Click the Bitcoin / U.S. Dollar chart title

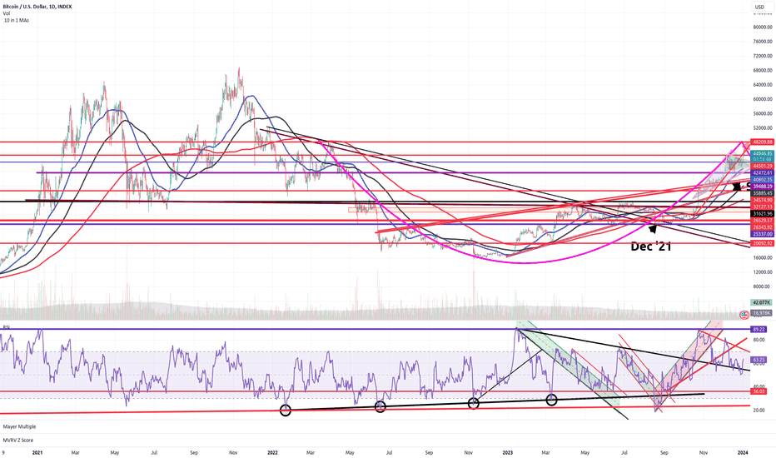(37, 7)
